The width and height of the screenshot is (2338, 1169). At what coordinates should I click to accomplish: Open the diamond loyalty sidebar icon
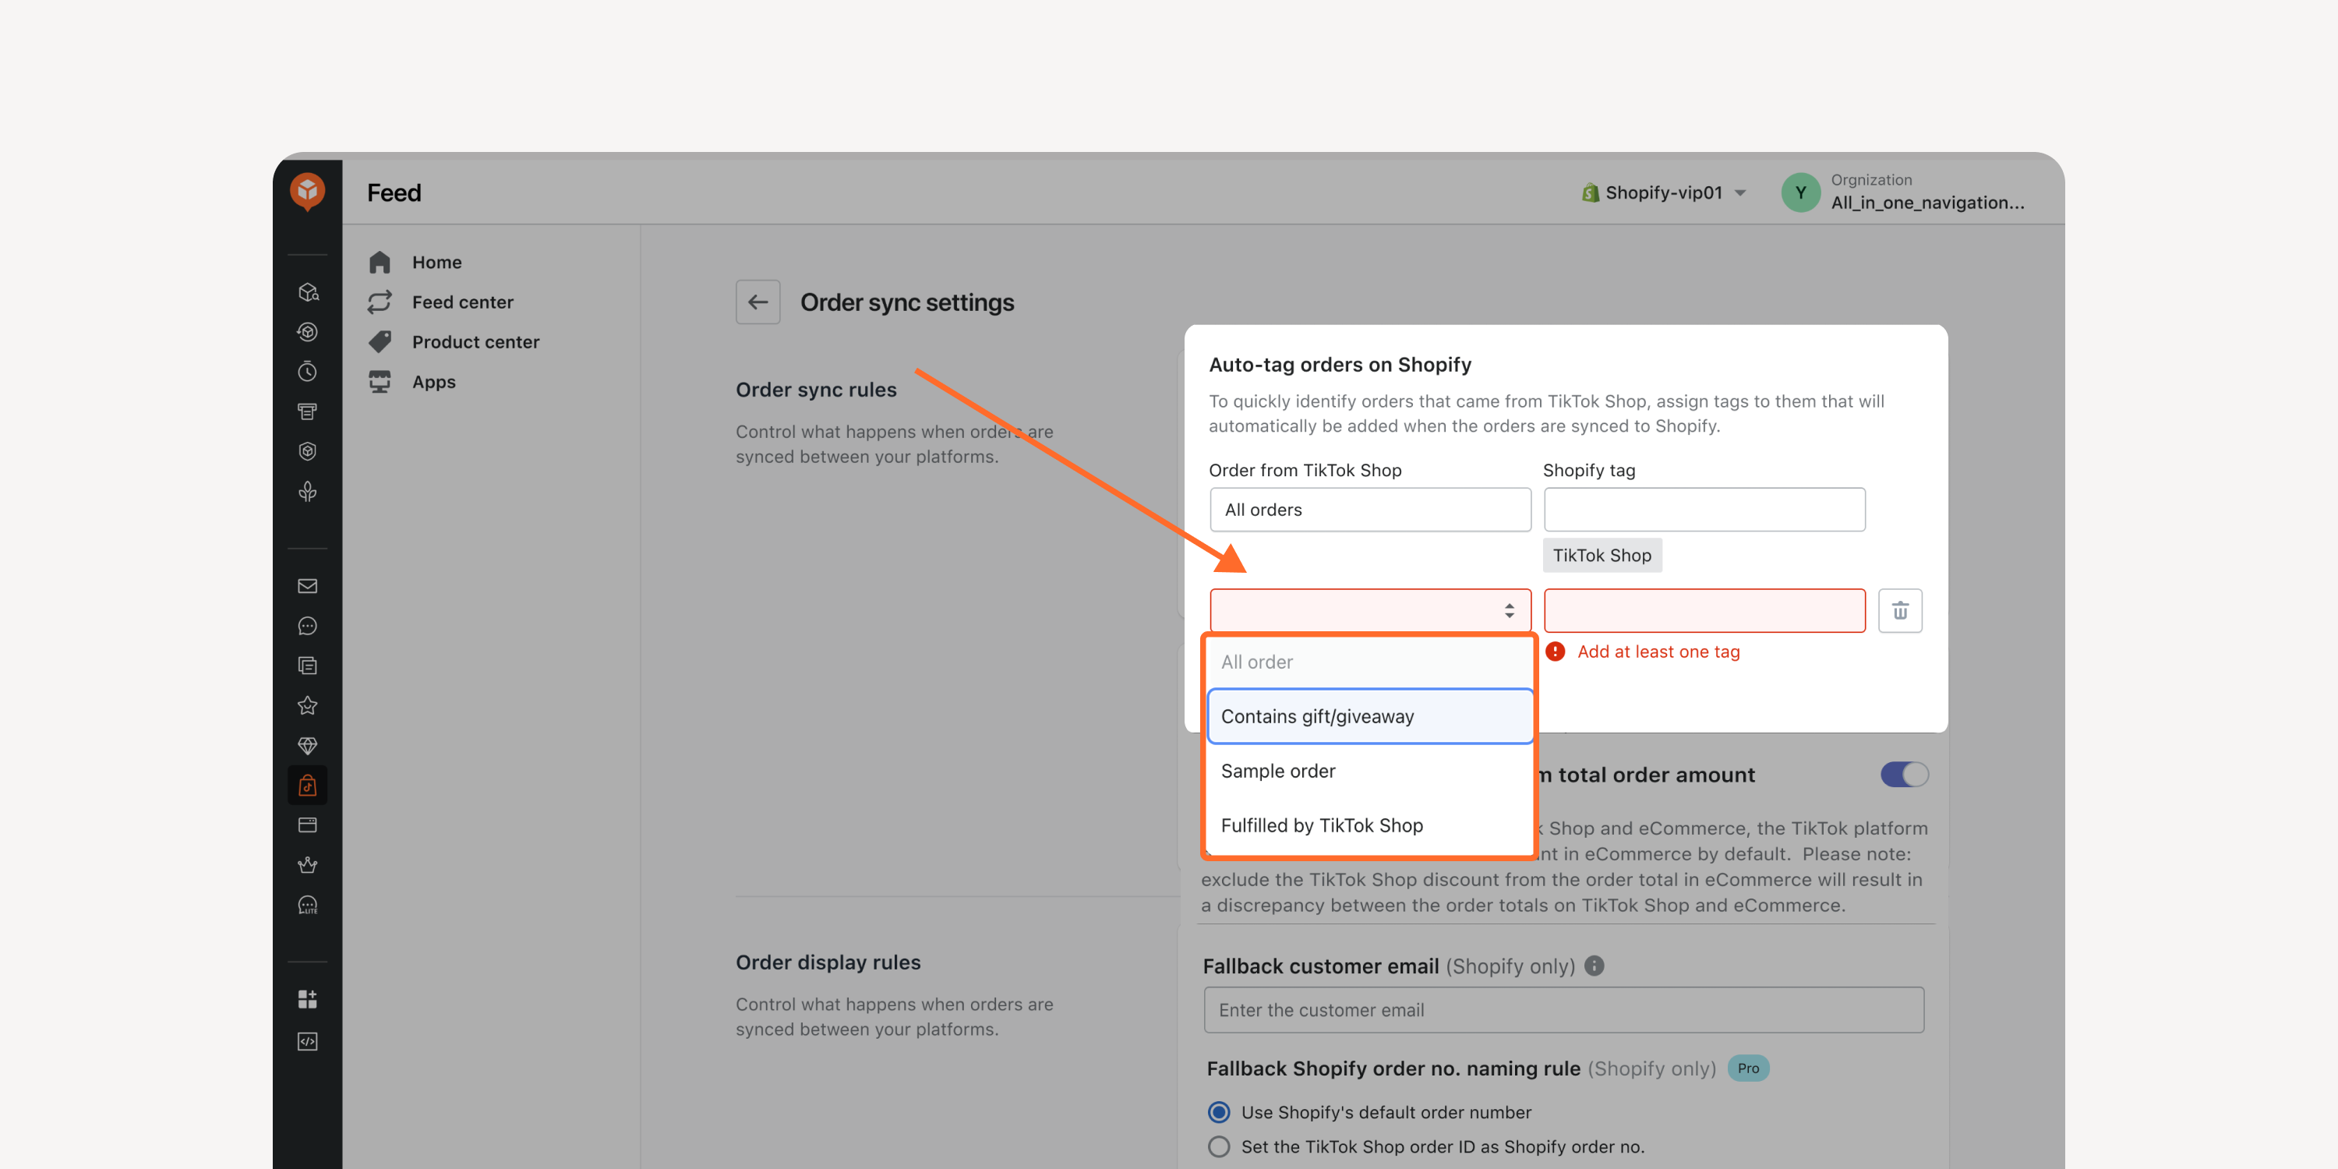click(x=308, y=746)
